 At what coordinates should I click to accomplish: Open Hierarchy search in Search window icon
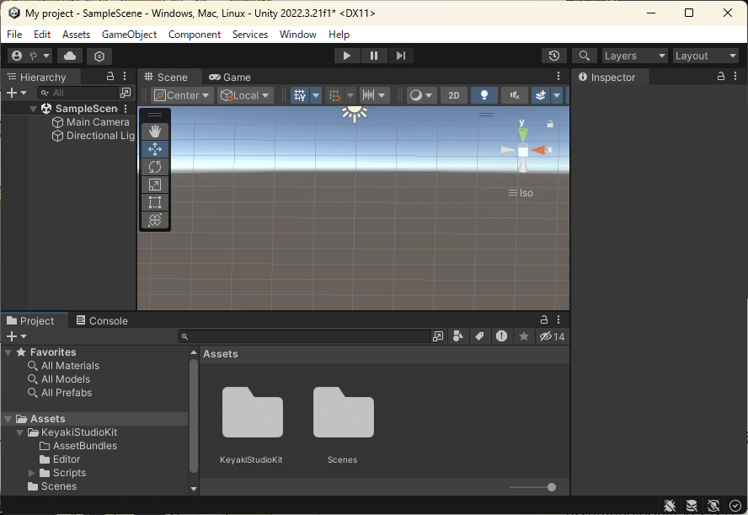126,93
